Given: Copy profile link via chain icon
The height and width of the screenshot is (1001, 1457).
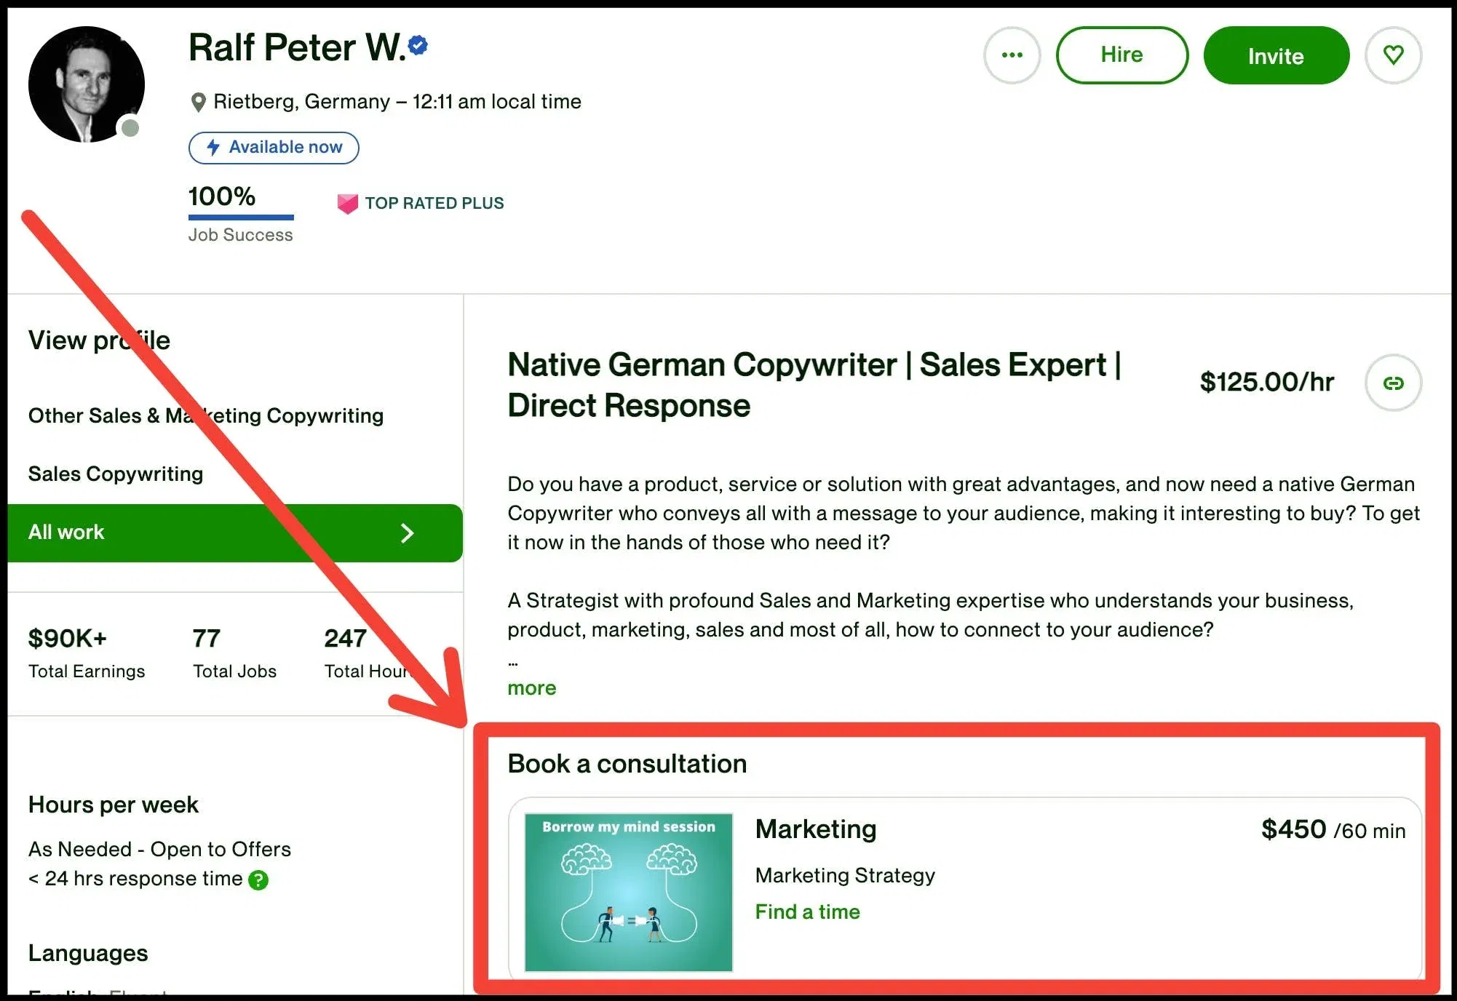Looking at the screenshot, I should 1393,383.
